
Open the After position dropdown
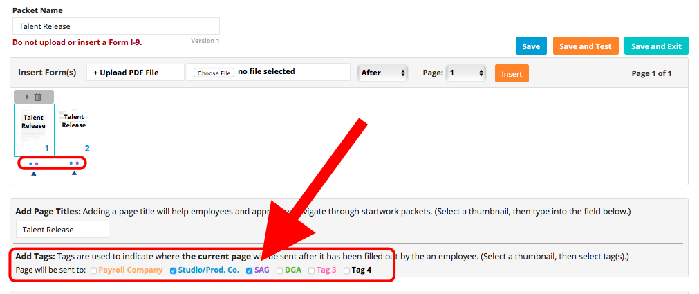click(x=382, y=73)
